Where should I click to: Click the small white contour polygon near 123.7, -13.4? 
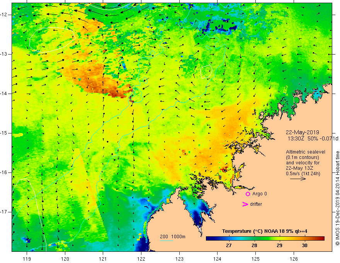tap(206, 72)
